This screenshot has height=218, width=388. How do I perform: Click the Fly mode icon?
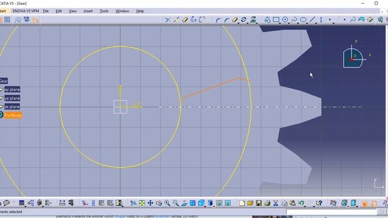(133, 203)
